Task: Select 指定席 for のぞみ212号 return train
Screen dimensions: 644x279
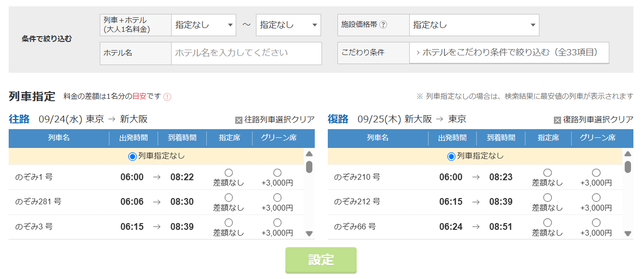Action: 547,198
